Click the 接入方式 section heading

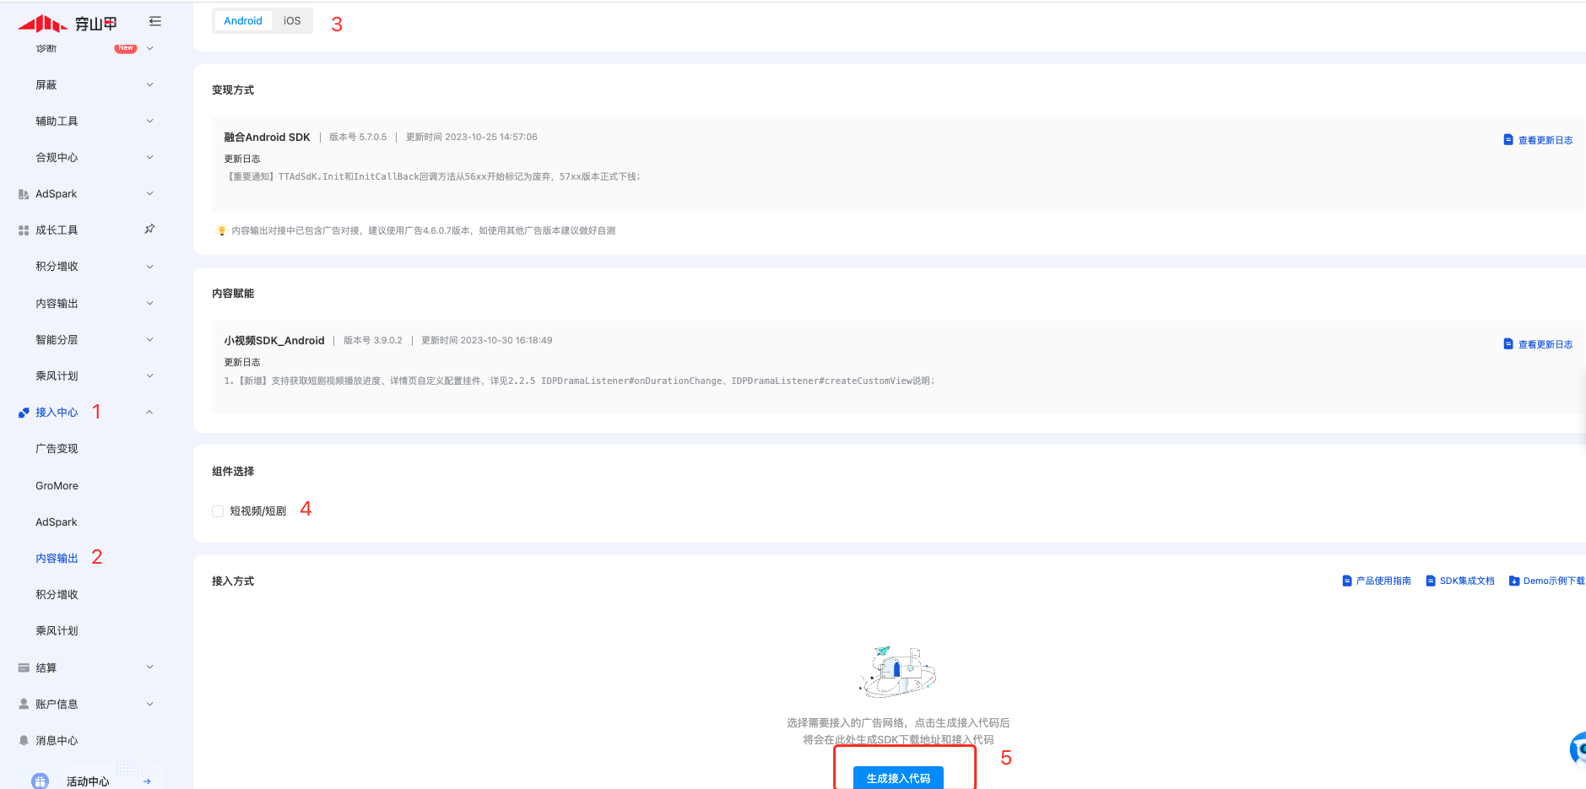point(233,581)
